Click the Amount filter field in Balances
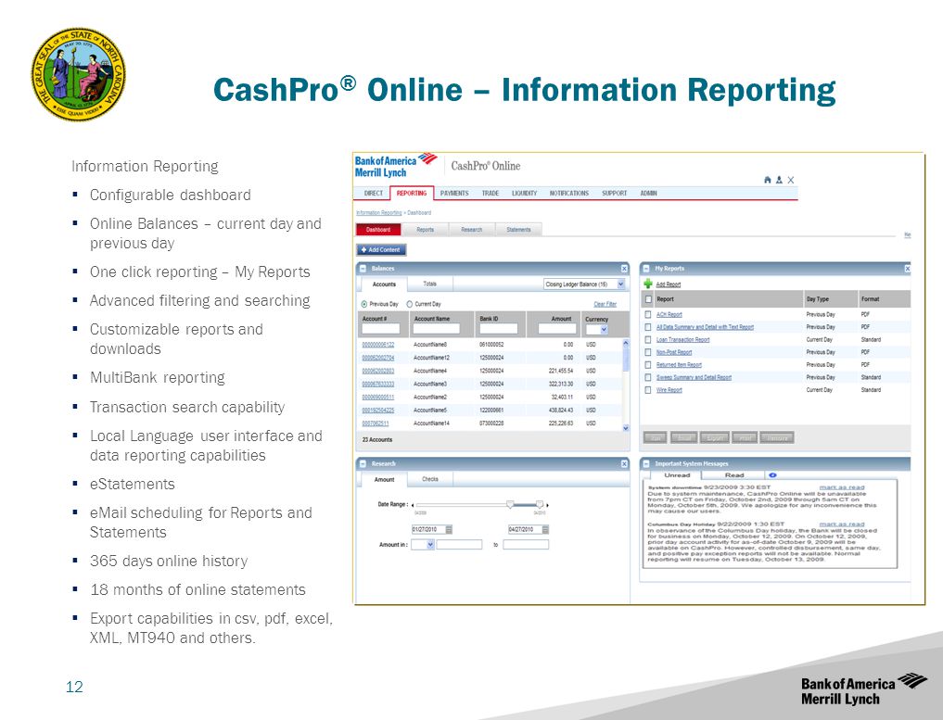The width and height of the screenshot is (943, 720). point(557,329)
